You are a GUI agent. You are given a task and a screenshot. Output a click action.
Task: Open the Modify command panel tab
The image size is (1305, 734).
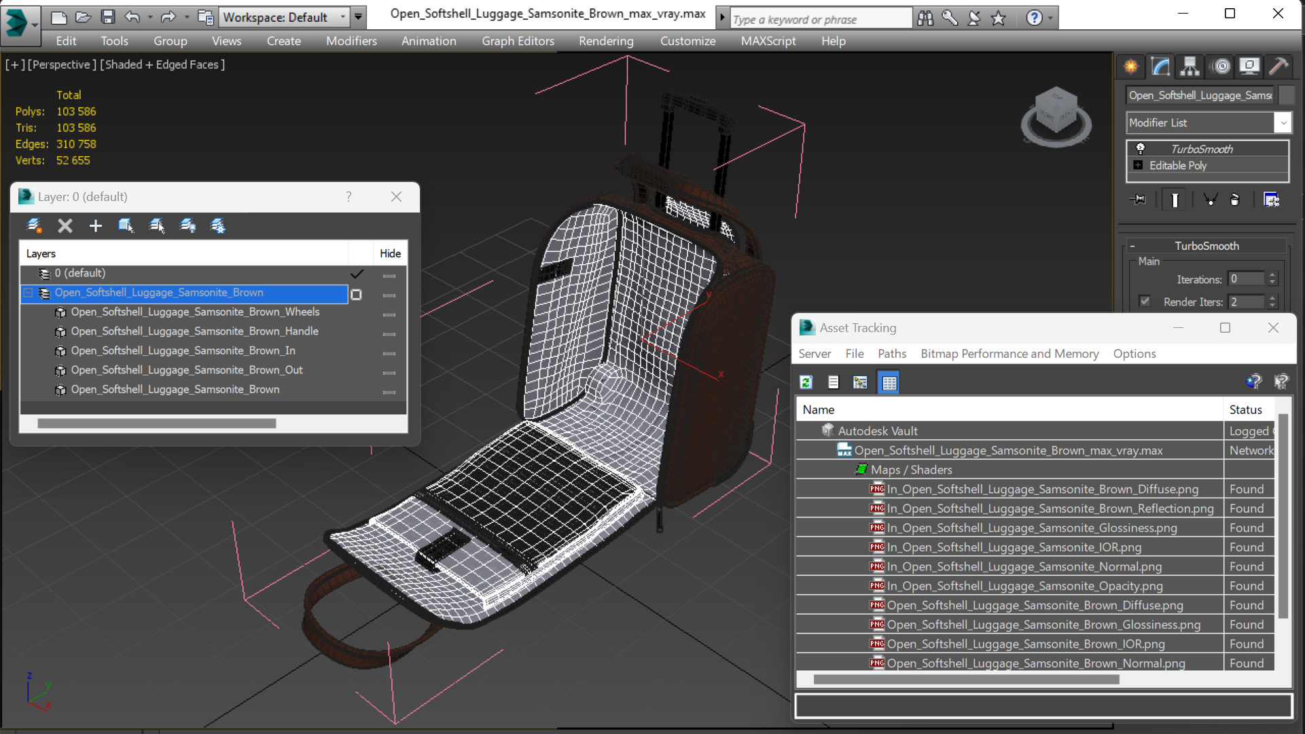tap(1160, 67)
